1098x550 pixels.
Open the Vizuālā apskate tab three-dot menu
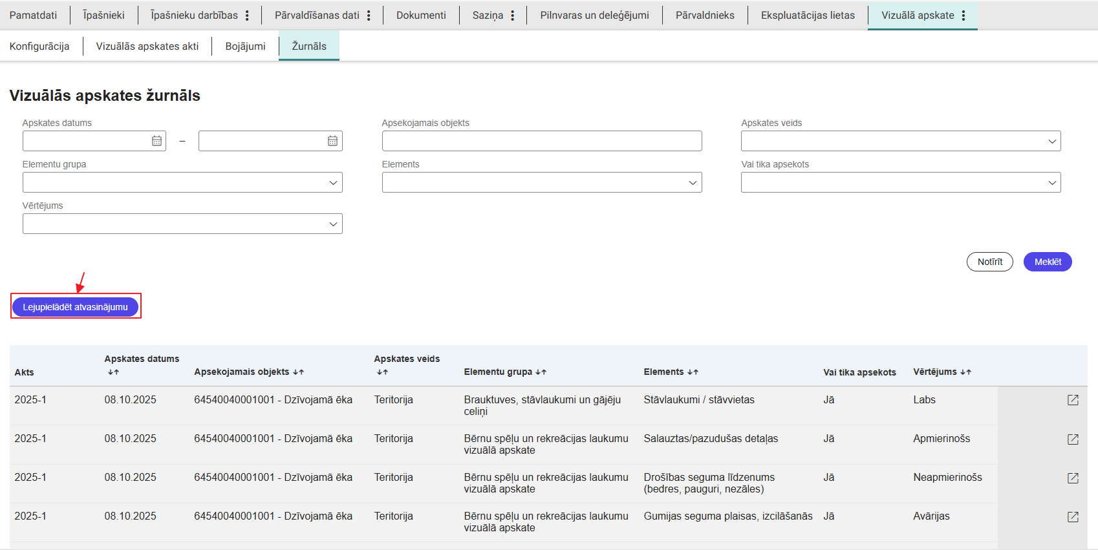point(963,16)
